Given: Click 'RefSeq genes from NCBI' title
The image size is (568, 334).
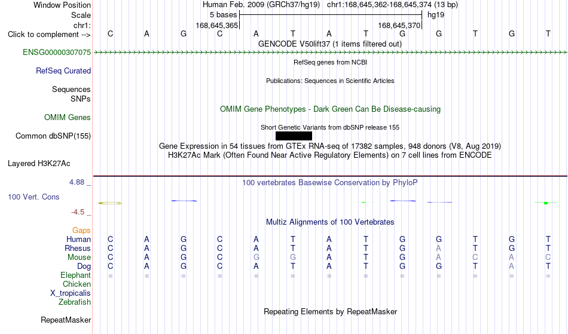Looking at the screenshot, I should click(331, 63).
